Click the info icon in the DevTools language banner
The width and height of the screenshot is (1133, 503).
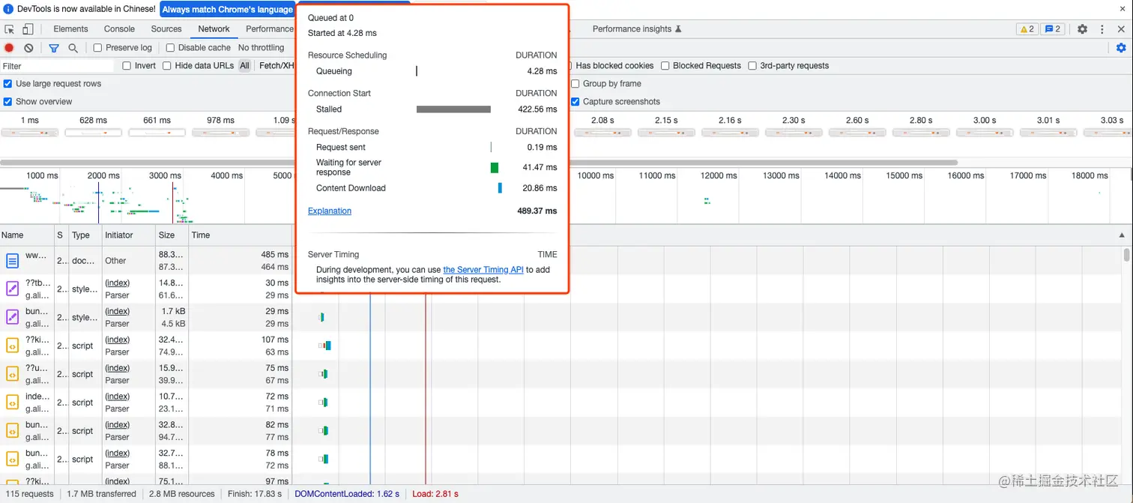tap(8, 9)
